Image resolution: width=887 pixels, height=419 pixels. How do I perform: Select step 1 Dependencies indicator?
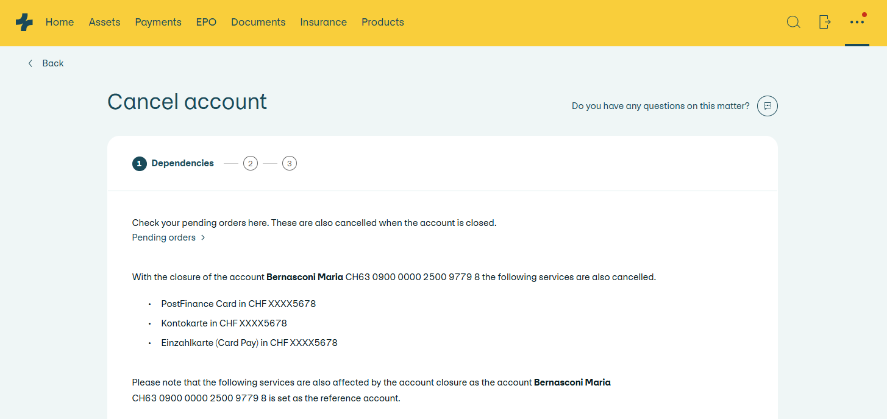tap(173, 163)
